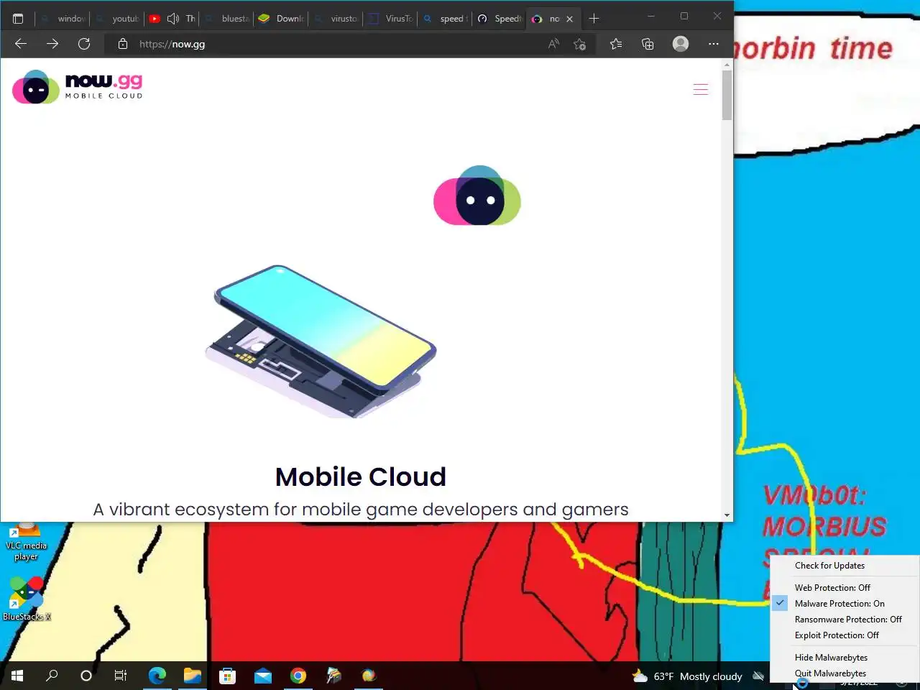The height and width of the screenshot is (690, 920).
Task: View site information lock icon
Action: [x=123, y=44]
